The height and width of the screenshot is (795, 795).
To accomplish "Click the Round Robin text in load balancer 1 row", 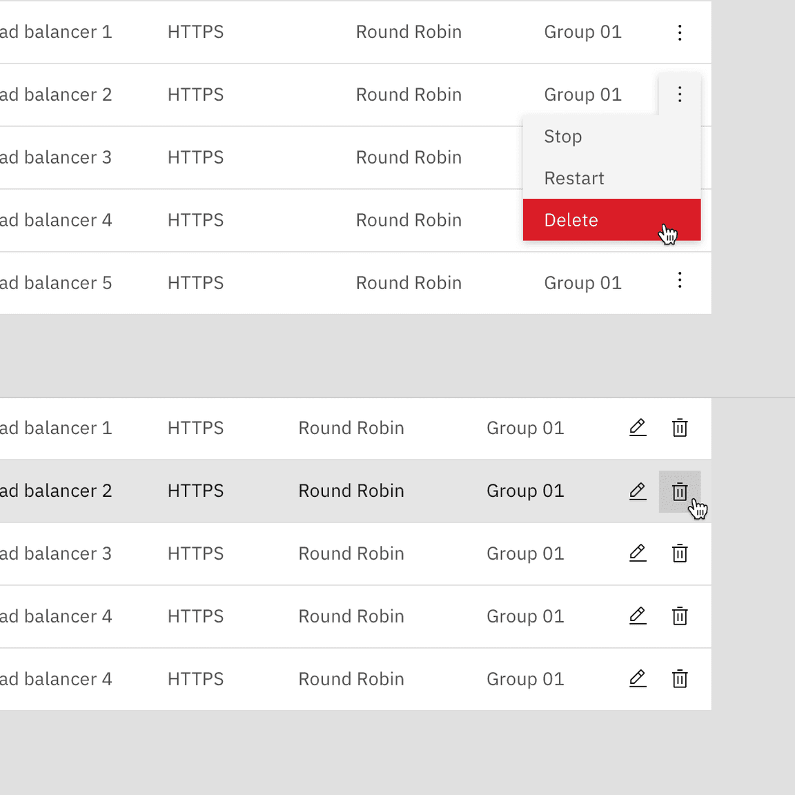I will tap(409, 32).
